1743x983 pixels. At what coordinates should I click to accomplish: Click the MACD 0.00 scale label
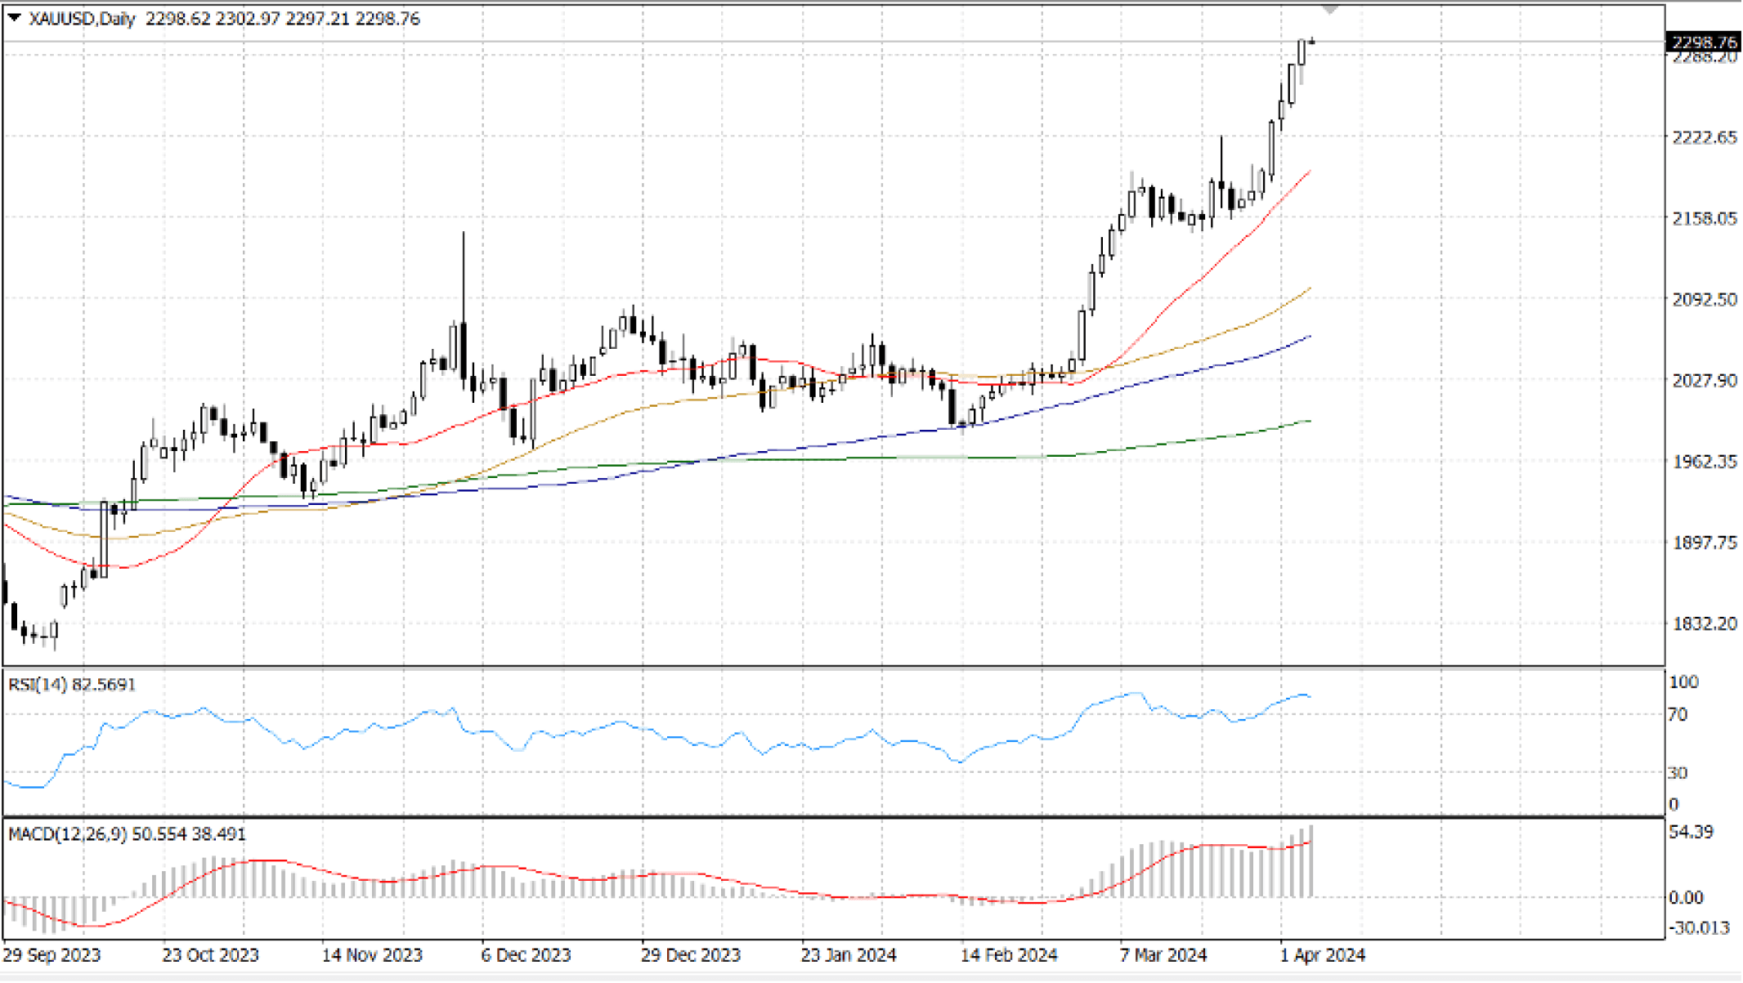[1686, 897]
